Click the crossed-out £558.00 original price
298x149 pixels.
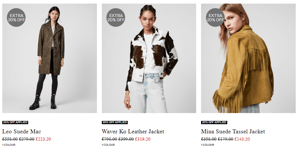pos(10,139)
